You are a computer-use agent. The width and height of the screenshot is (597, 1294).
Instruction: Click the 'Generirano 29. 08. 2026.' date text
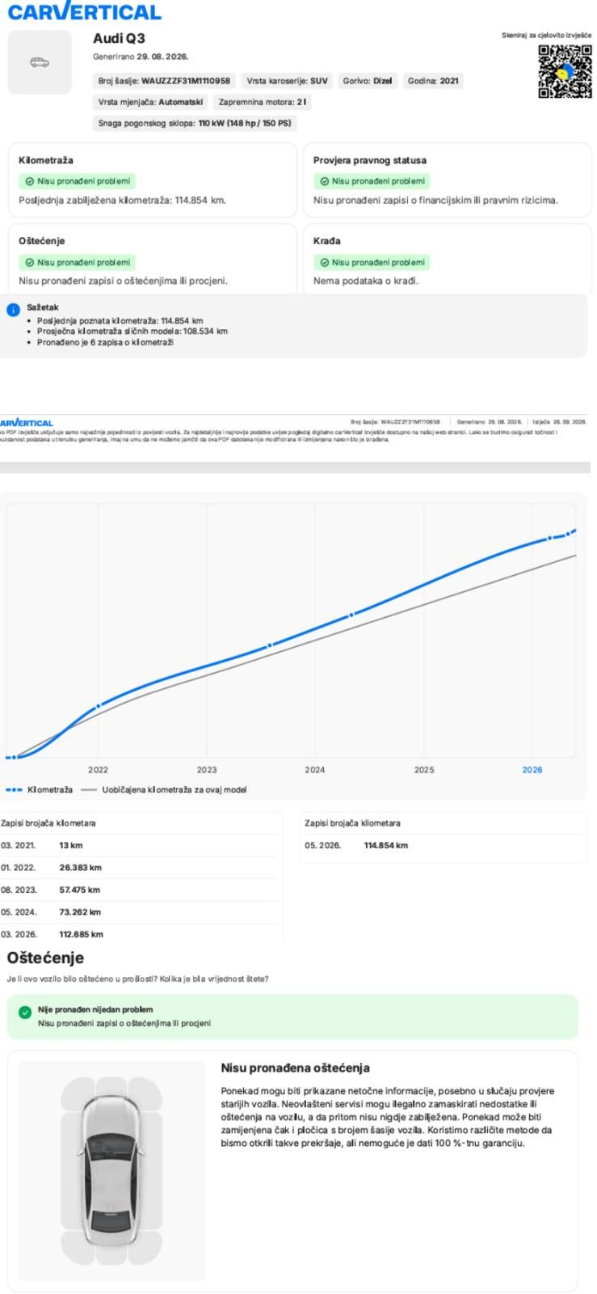(141, 57)
